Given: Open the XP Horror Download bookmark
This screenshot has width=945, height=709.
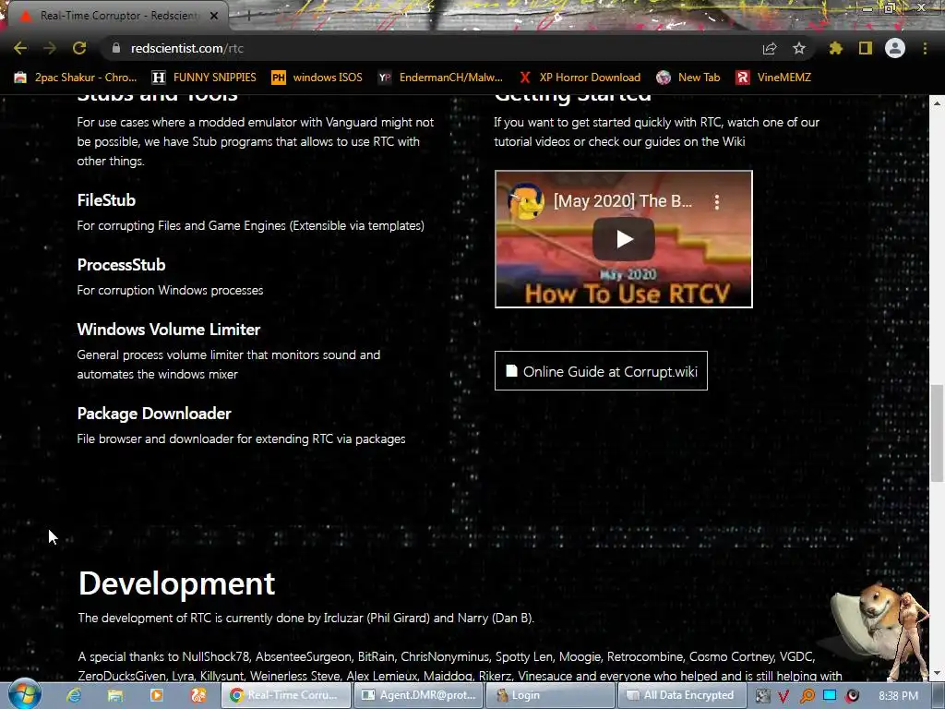Looking at the screenshot, I should [580, 78].
